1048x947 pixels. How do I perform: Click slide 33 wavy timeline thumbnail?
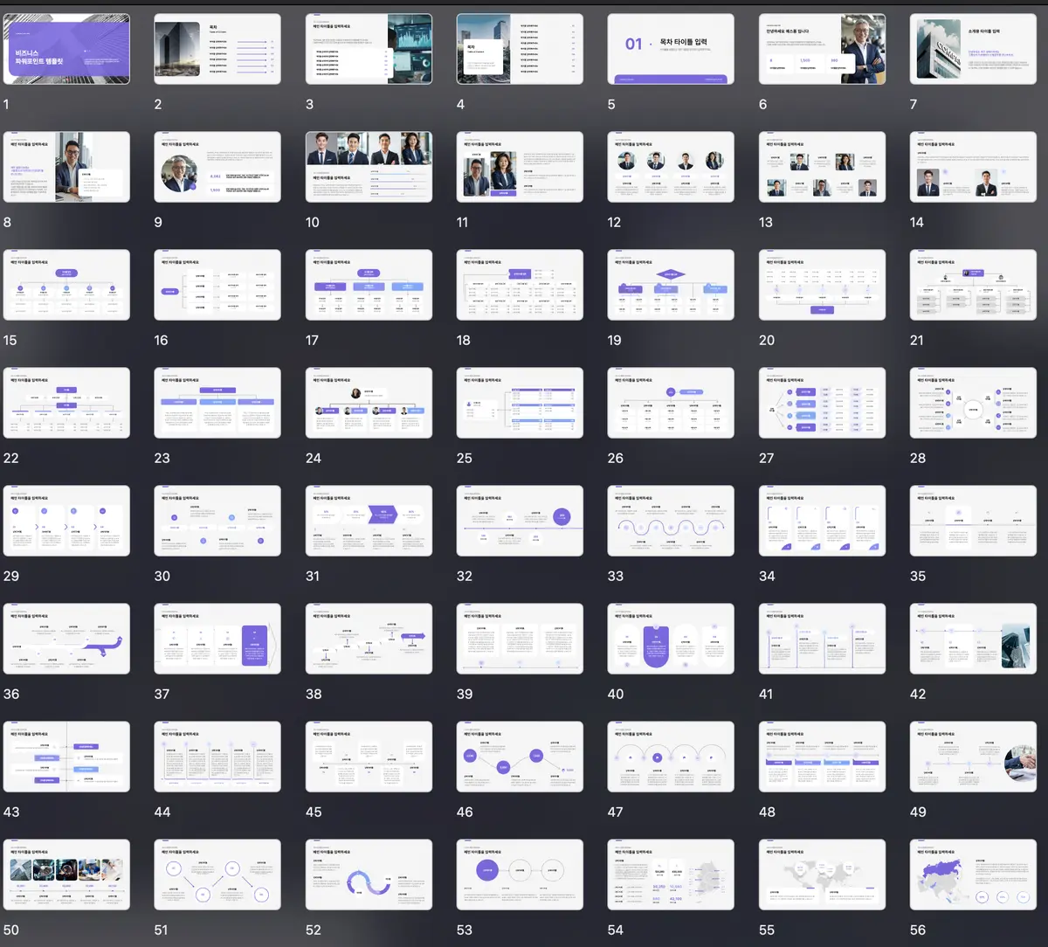click(x=671, y=521)
